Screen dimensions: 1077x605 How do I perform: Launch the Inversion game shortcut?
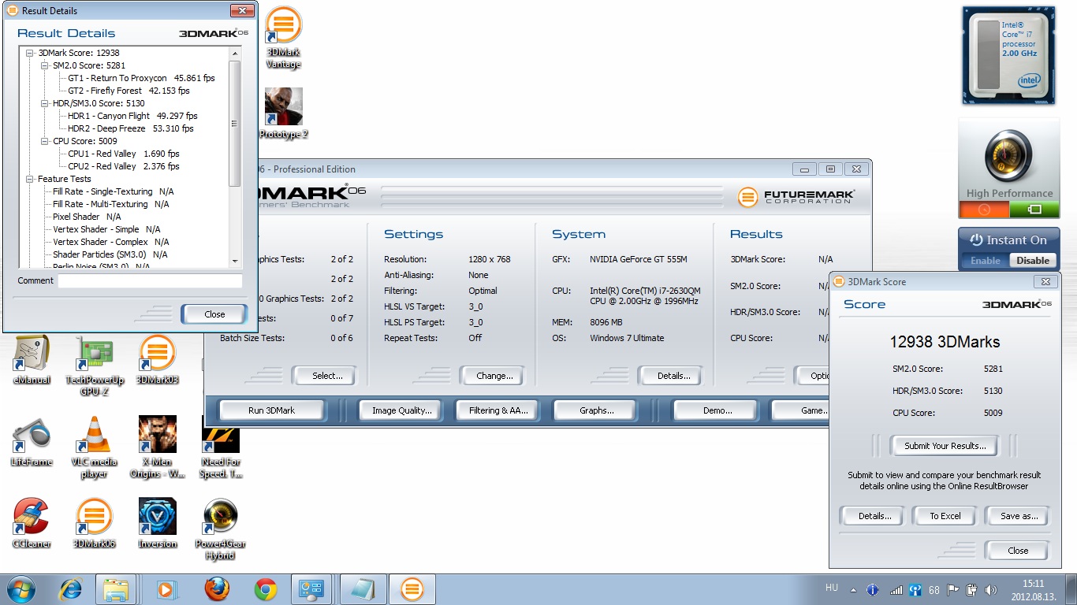tap(158, 523)
